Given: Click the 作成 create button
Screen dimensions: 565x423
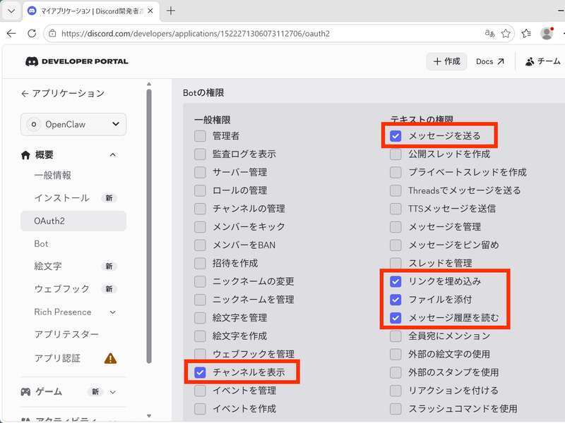Looking at the screenshot, I should 447,61.
